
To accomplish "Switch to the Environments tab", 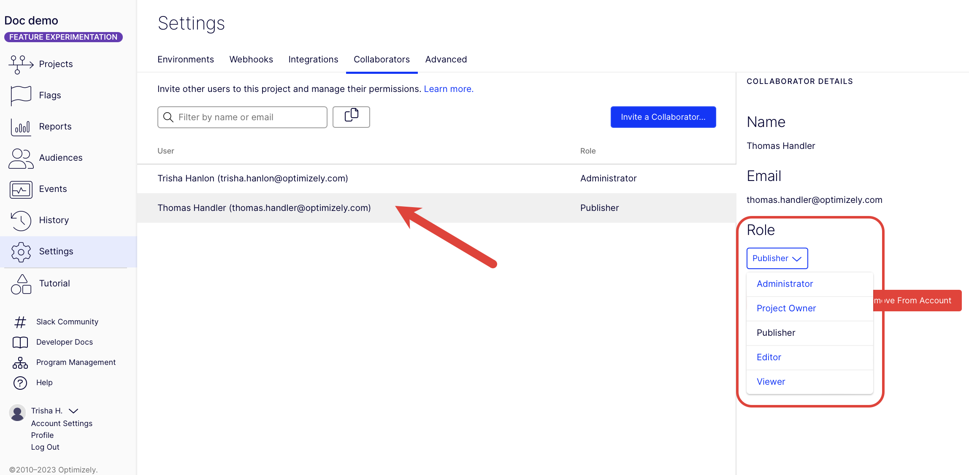I will (185, 59).
